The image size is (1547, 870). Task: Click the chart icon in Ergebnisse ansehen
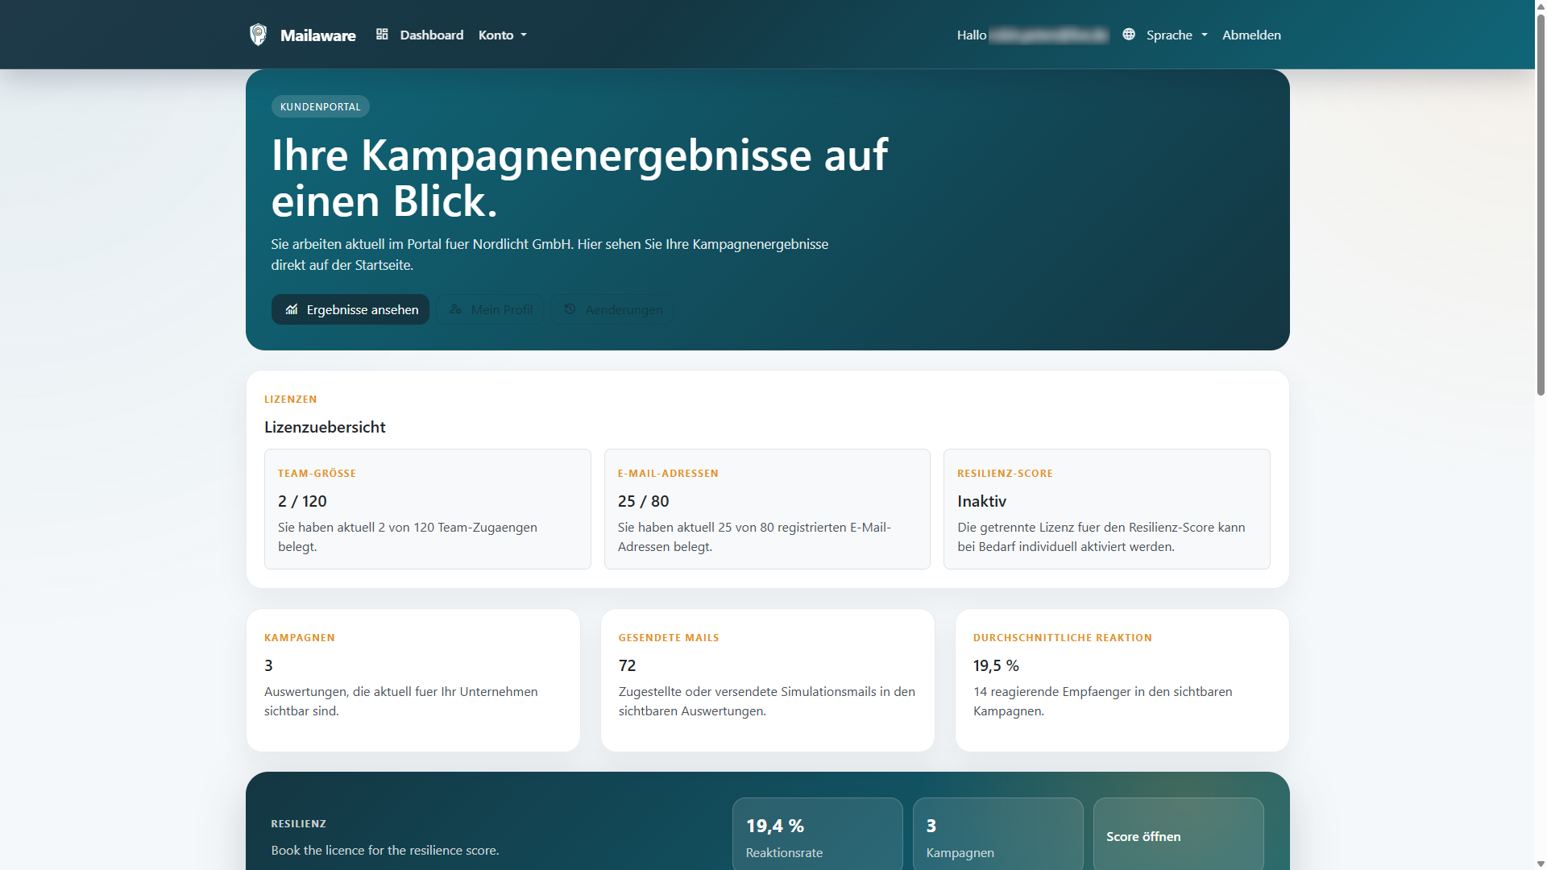[292, 309]
